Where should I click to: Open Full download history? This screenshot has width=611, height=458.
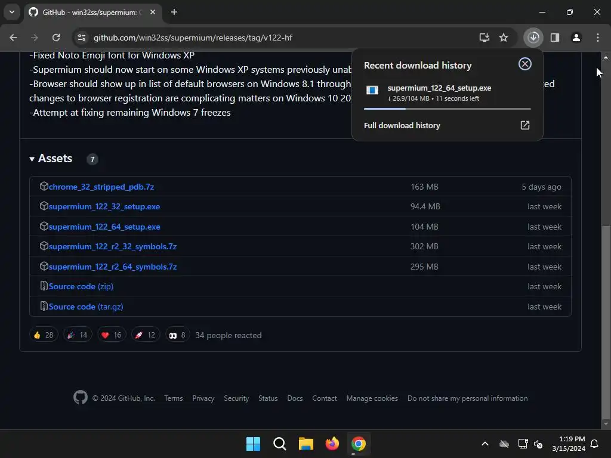coord(402,125)
